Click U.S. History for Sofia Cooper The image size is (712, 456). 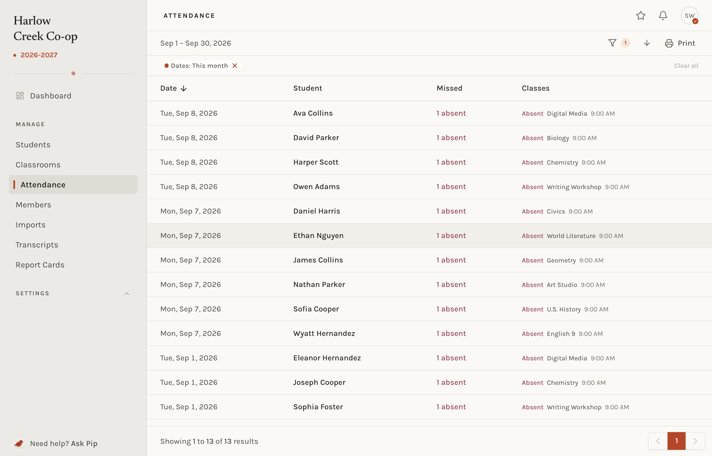pyautogui.click(x=563, y=309)
